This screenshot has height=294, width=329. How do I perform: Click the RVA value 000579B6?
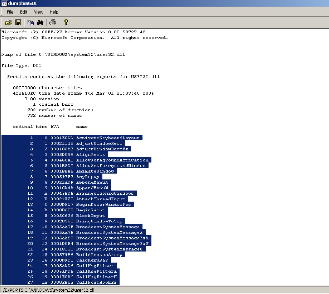(62, 255)
